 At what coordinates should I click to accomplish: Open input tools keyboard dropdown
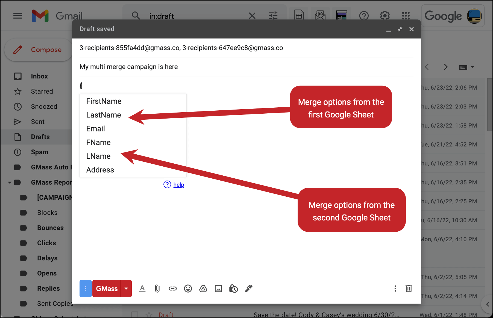point(466,67)
